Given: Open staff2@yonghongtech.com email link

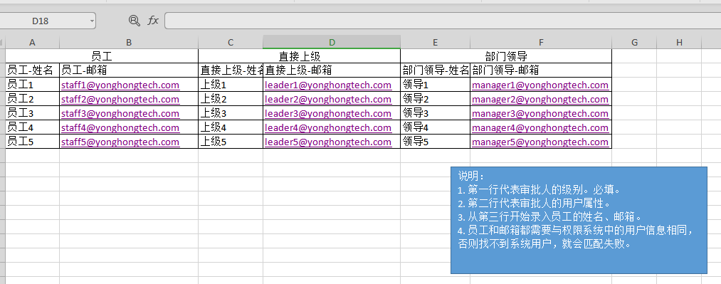Looking at the screenshot, I should click(x=120, y=99).
